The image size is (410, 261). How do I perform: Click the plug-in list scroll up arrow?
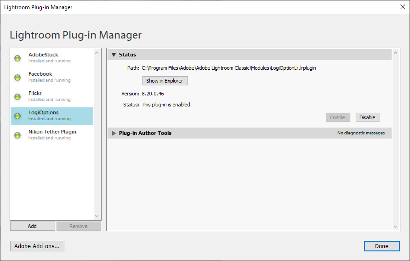[97, 53]
